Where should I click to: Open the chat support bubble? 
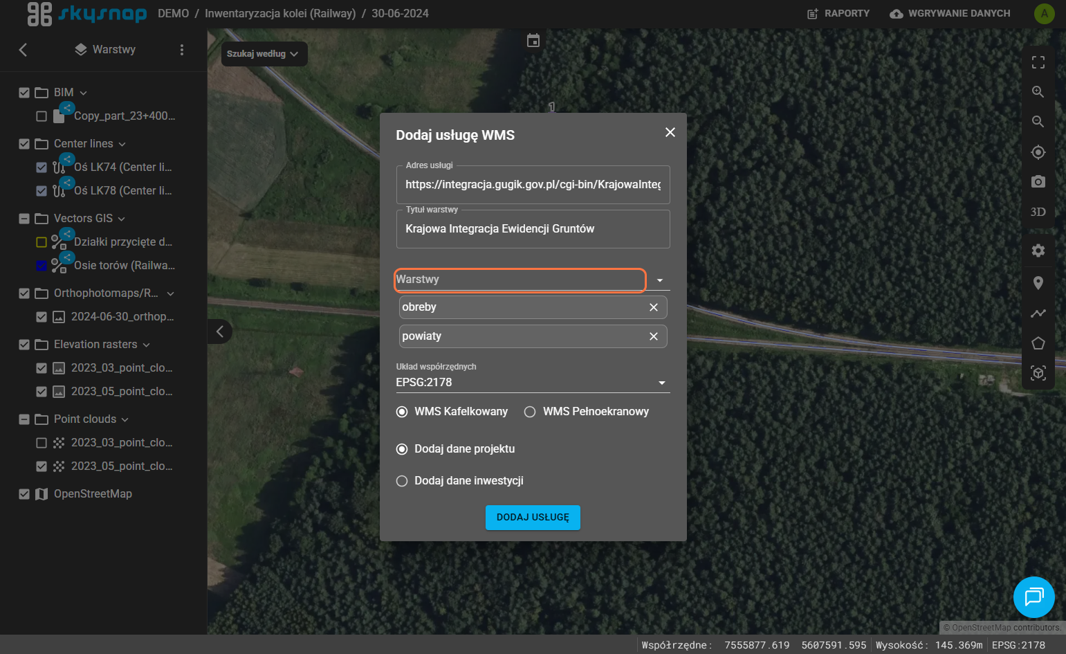1033,597
